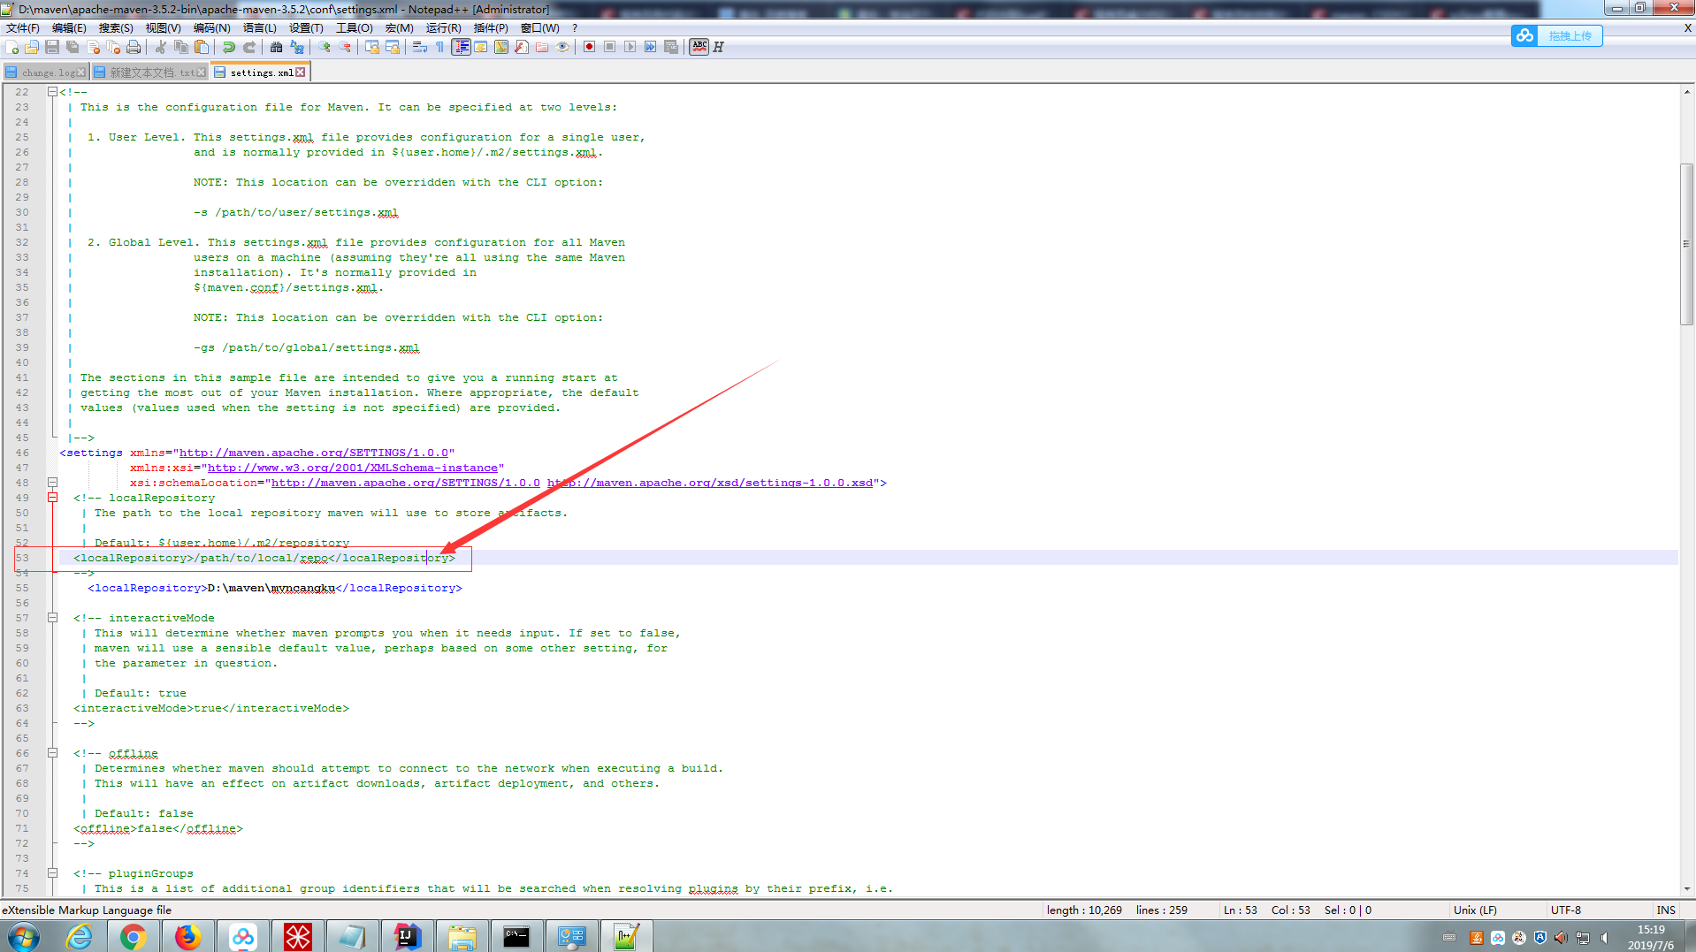Close the settings.xml tab
Screen dimensions: 1696x952
pyautogui.click(x=301, y=72)
